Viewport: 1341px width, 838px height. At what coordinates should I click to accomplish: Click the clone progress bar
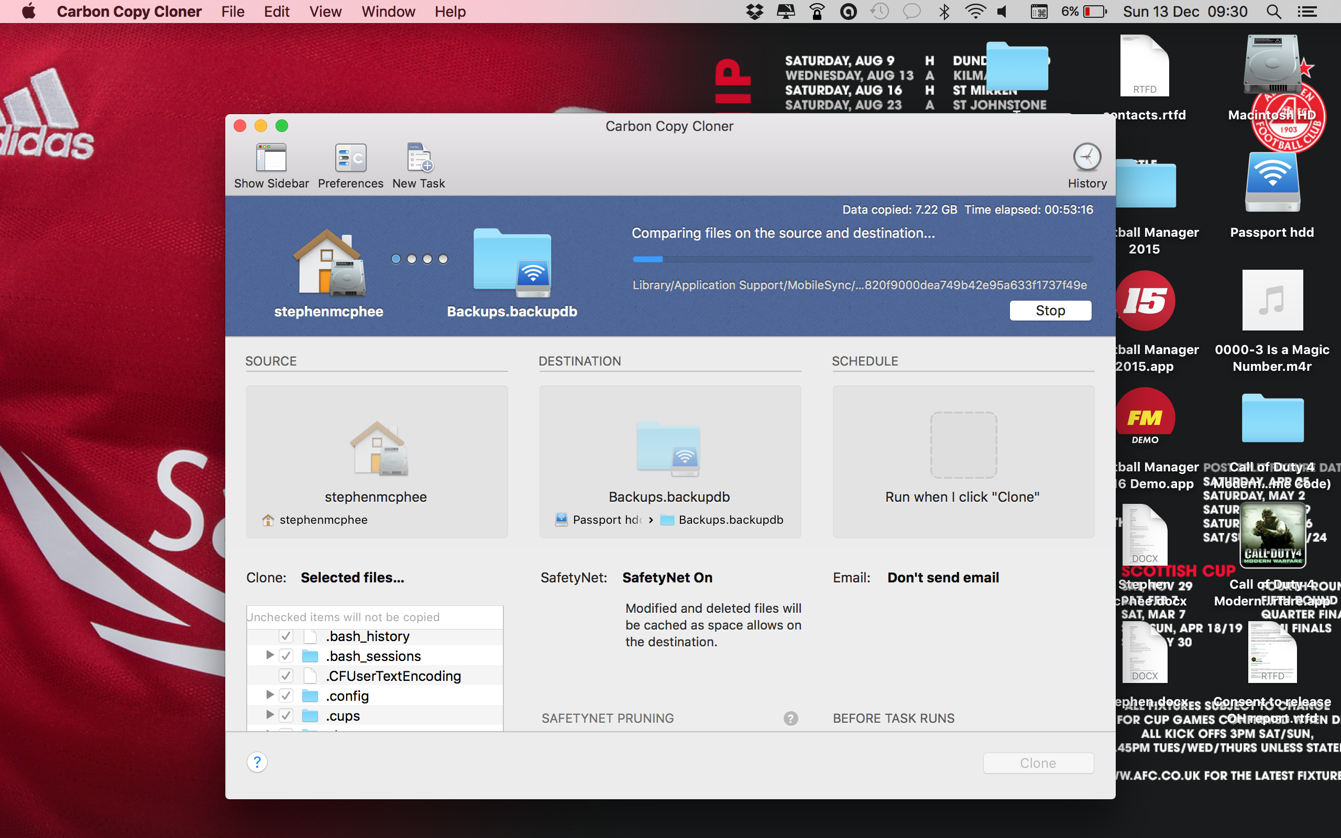coord(862,259)
